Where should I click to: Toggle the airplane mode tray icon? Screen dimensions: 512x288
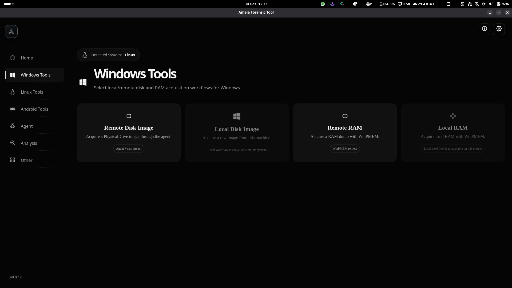[484, 4]
